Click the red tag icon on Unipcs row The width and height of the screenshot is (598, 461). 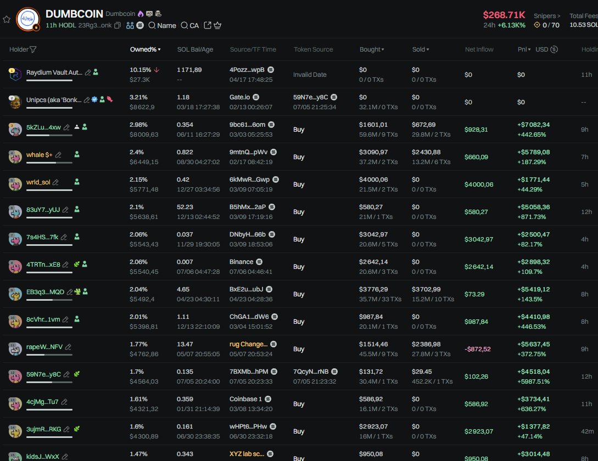[x=110, y=99]
